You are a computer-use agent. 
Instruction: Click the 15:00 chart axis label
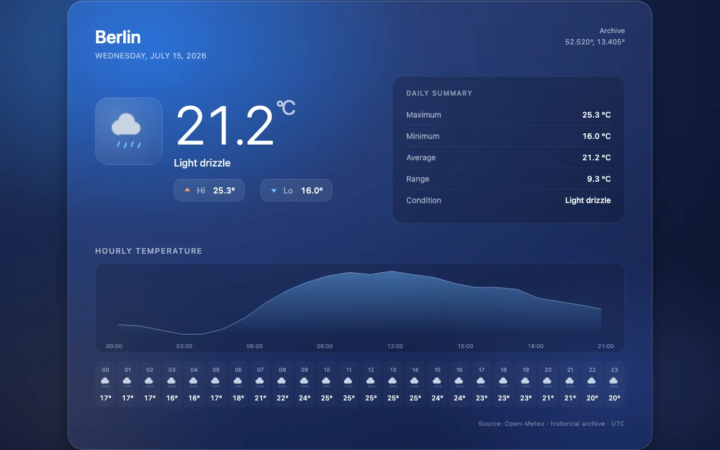coord(465,346)
